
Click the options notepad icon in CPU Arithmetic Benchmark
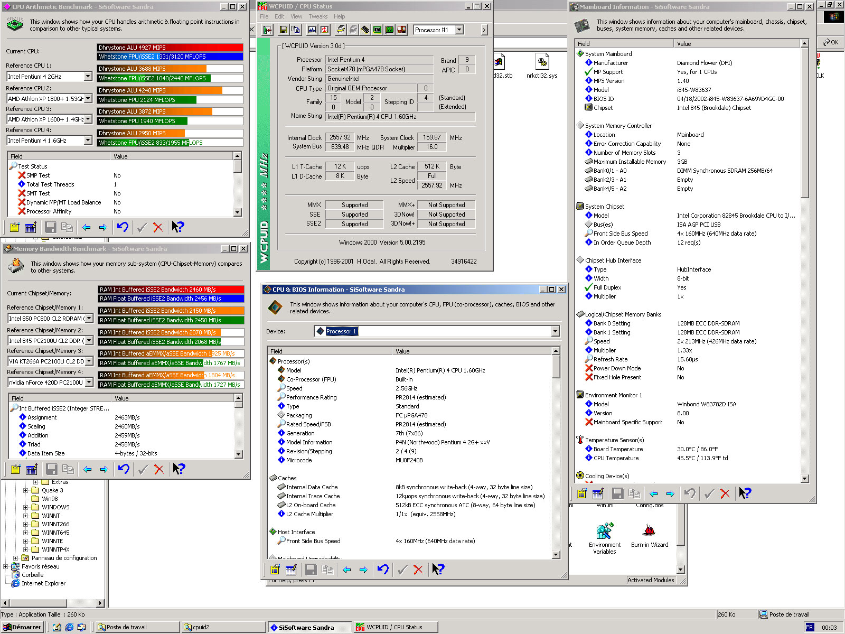(14, 227)
